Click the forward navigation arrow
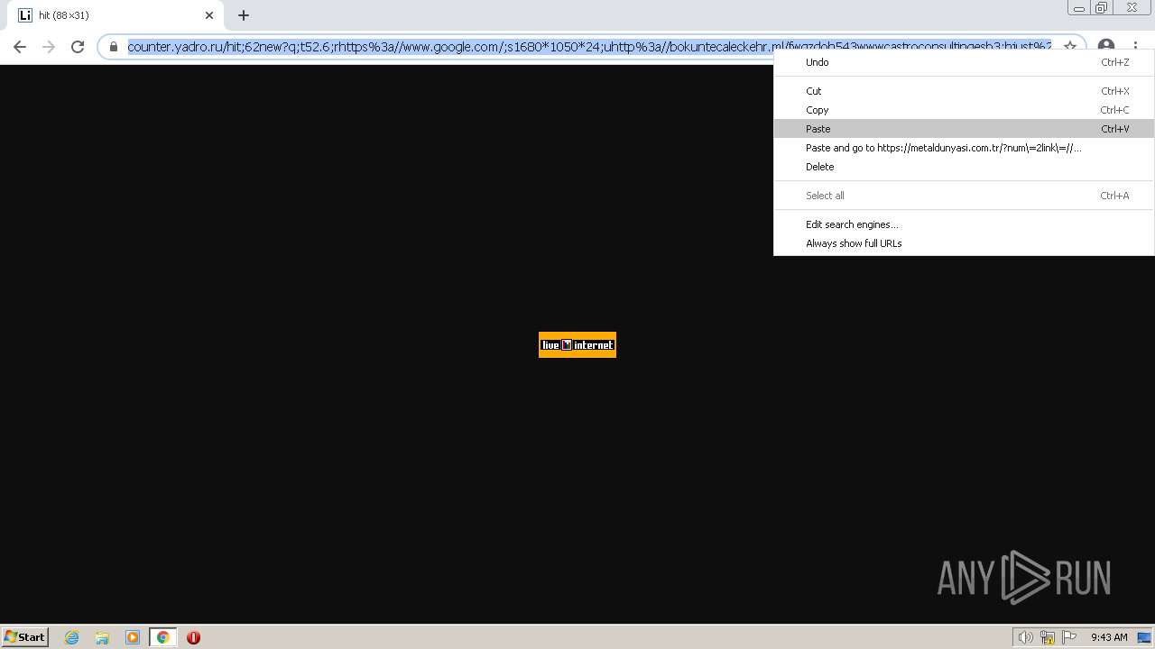This screenshot has height=649, width=1155. pyautogui.click(x=49, y=47)
